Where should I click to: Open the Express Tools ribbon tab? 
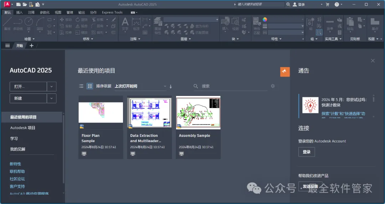[x=112, y=12]
